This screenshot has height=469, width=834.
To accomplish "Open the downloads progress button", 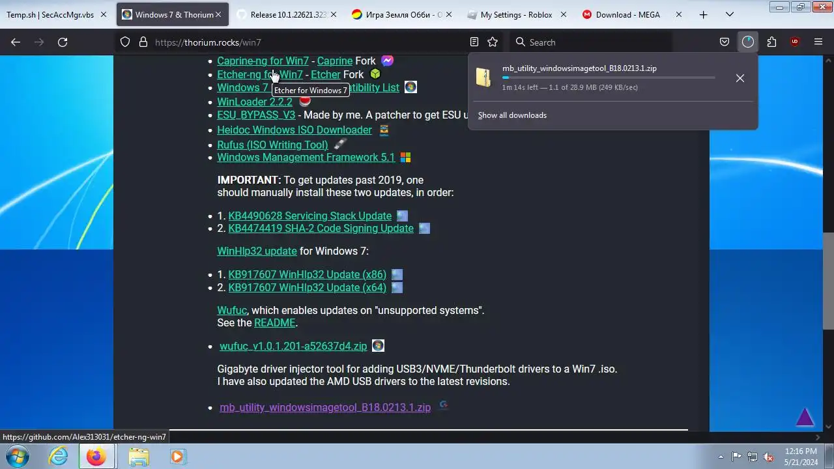I will pos(748,42).
